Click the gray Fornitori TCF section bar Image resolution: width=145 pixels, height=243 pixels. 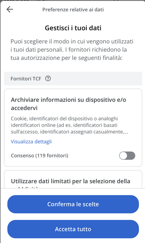[x=73, y=79]
